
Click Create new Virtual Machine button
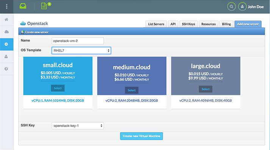tap(141, 136)
